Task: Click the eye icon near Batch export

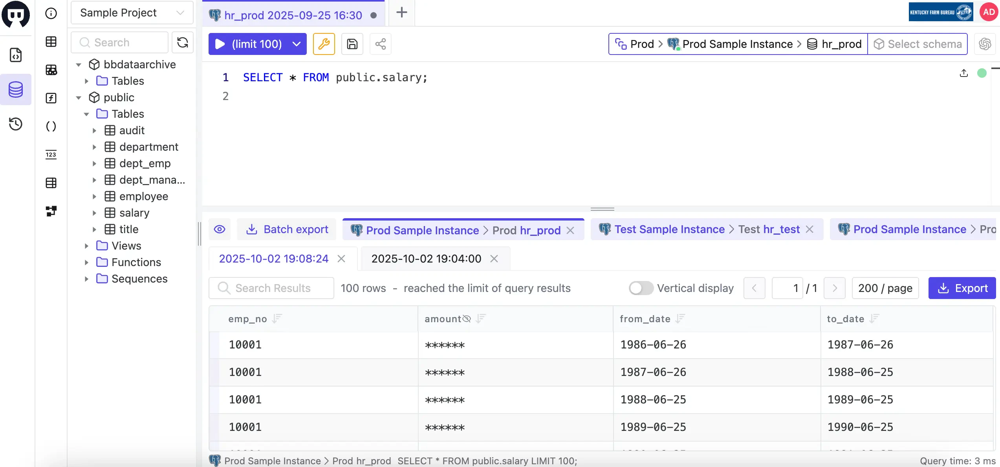Action: [x=220, y=229]
